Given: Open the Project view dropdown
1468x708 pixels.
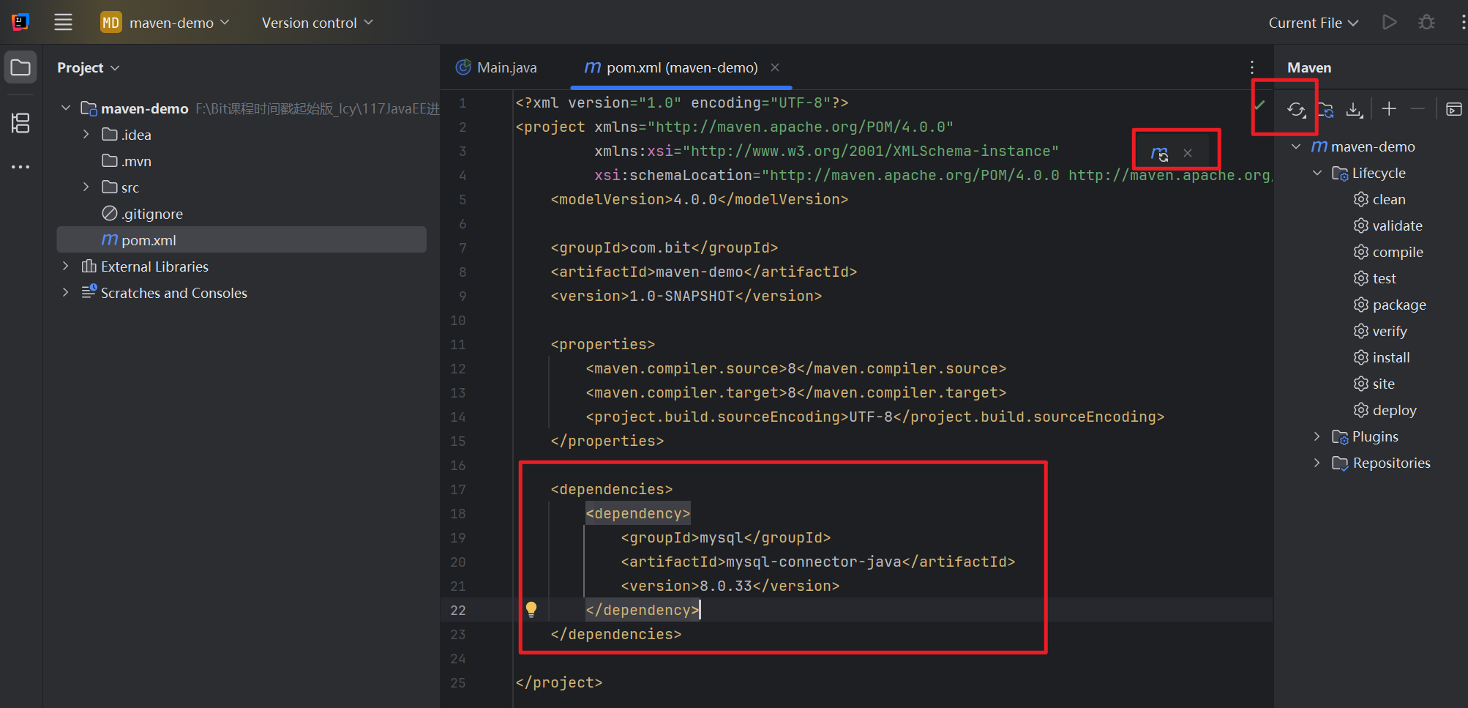Looking at the screenshot, I should [88, 67].
